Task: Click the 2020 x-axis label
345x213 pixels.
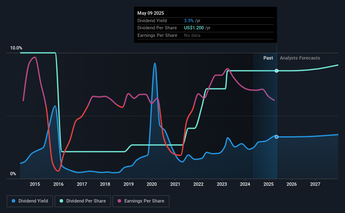Action: (152, 184)
